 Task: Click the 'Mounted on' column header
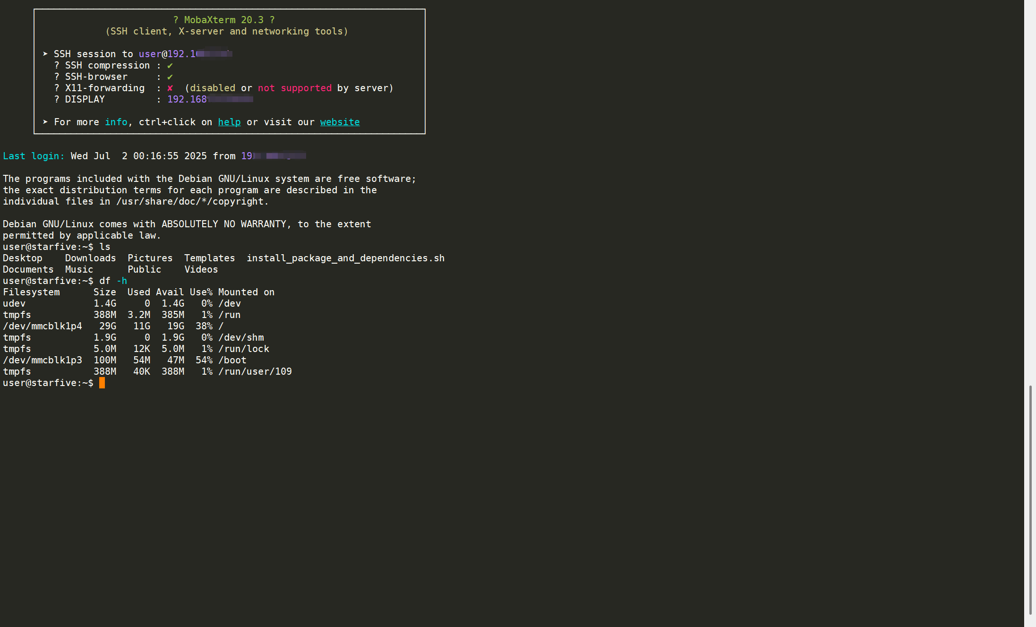tap(246, 292)
